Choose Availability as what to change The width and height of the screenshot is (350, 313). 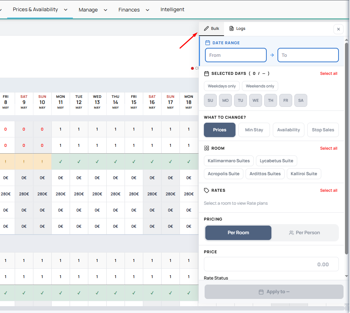tap(288, 130)
